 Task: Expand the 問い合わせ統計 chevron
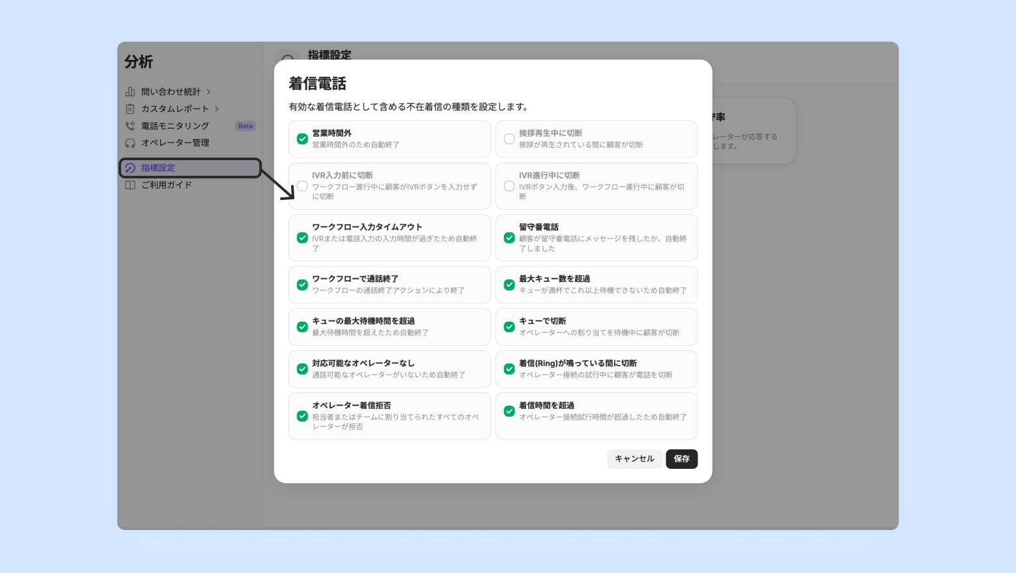tap(208, 92)
